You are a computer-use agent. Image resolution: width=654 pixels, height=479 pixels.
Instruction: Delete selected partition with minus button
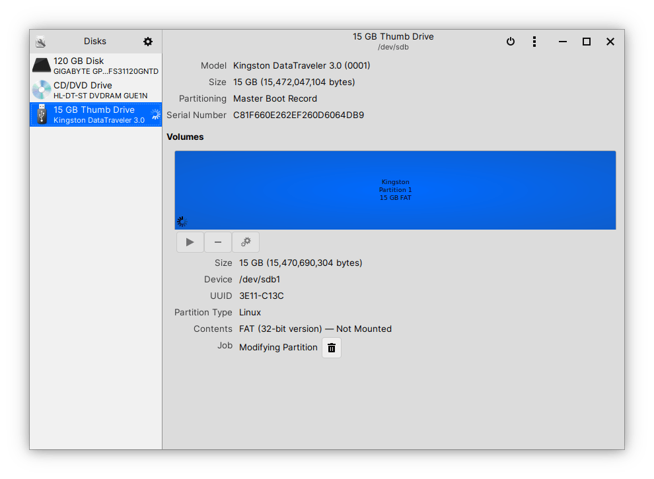(218, 242)
